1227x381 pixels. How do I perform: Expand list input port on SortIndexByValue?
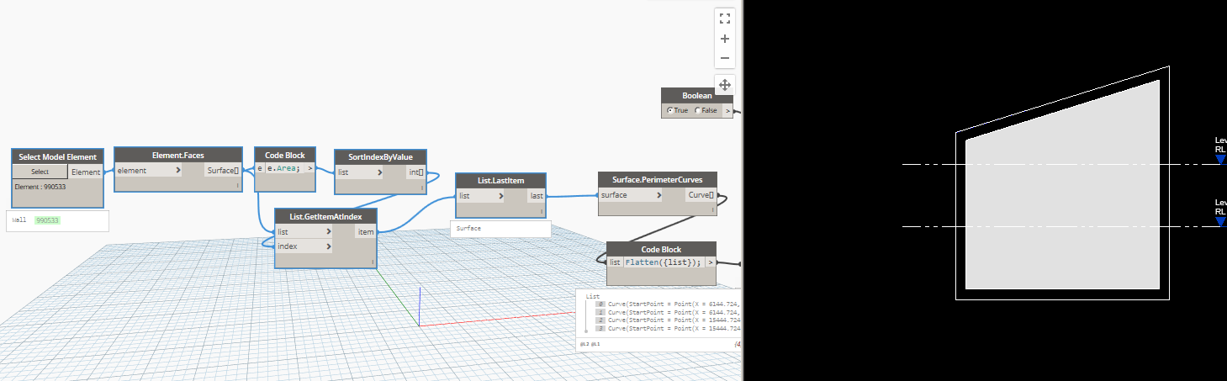[360, 172]
